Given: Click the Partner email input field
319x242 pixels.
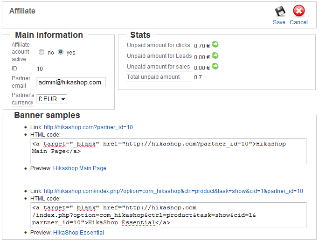Looking at the screenshot, I should pos(71,82).
